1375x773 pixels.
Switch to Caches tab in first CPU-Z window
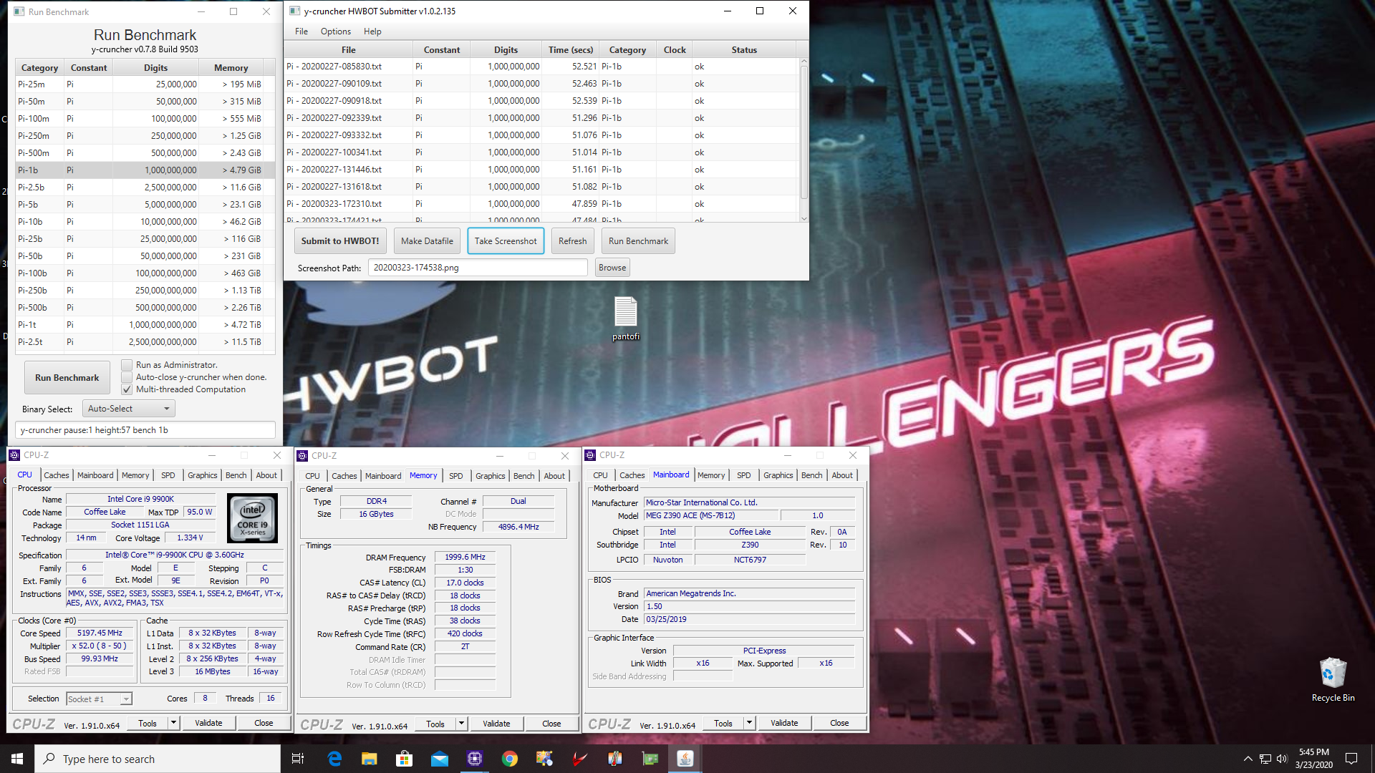(x=57, y=475)
